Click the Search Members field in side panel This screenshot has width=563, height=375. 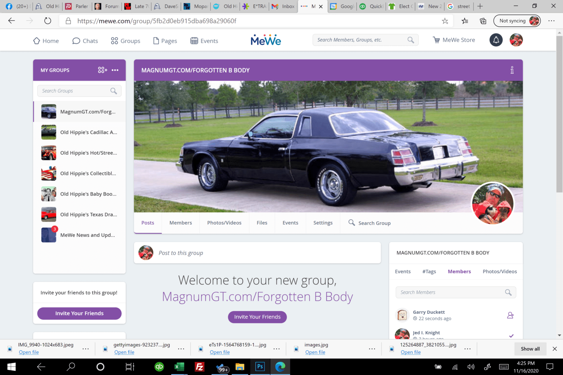pyautogui.click(x=456, y=292)
